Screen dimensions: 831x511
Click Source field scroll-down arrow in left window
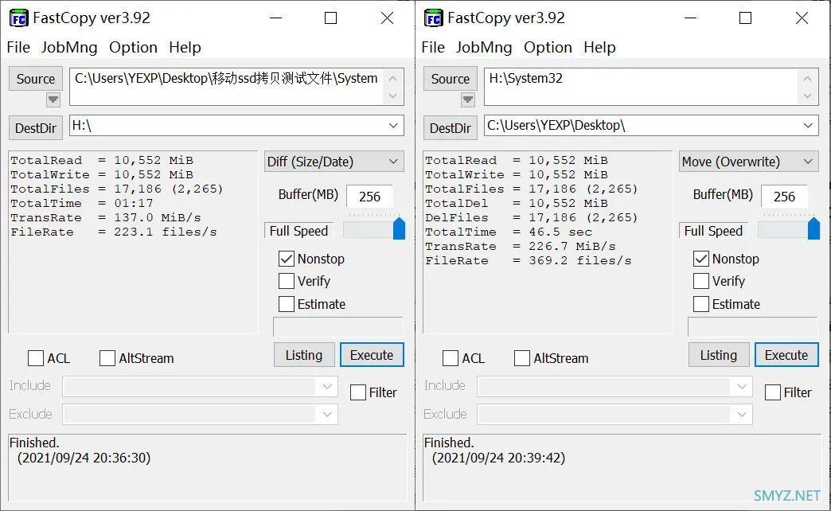[392, 96]
